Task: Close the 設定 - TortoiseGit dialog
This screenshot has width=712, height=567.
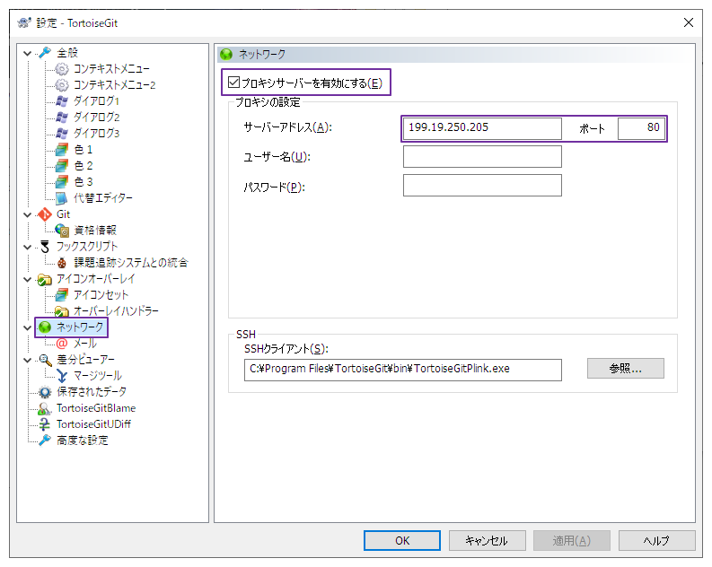Action: [689, 22]
